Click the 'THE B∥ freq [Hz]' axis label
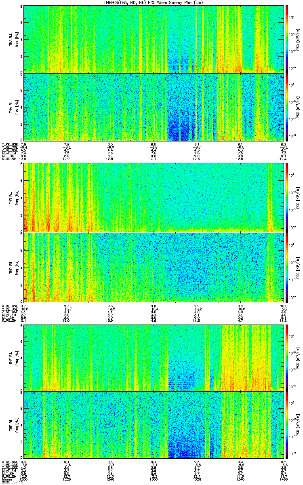This screenshot has height=485, width=303. coord(13,425)
